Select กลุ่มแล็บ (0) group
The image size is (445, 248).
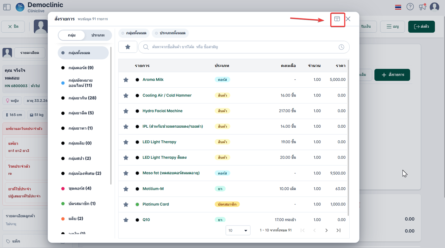tap(83, 143)
